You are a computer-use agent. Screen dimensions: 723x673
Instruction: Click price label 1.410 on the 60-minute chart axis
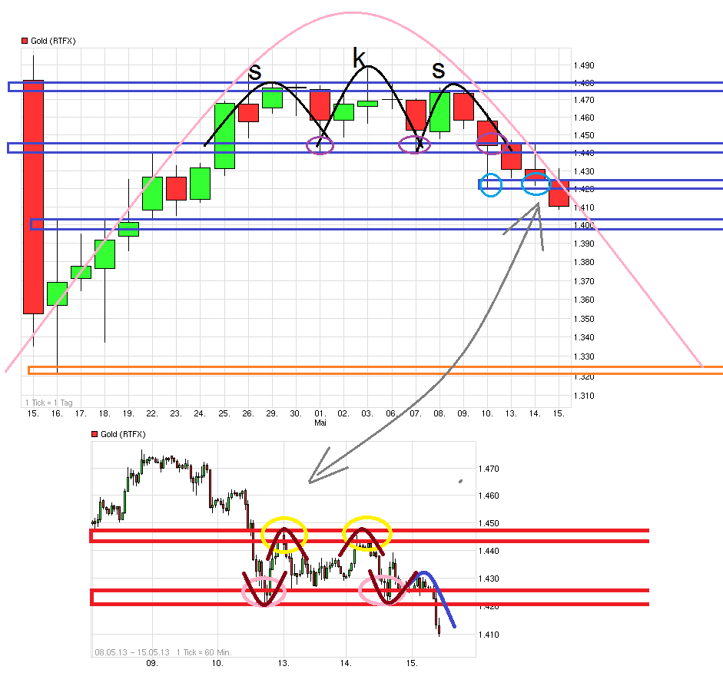[489, 635]
